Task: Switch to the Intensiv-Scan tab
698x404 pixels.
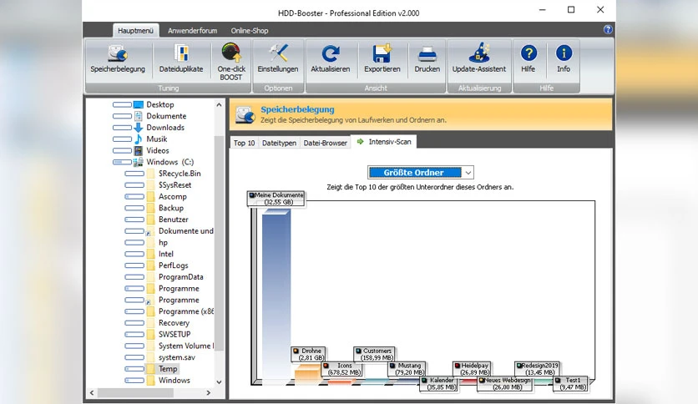Action: coord(384,142)
